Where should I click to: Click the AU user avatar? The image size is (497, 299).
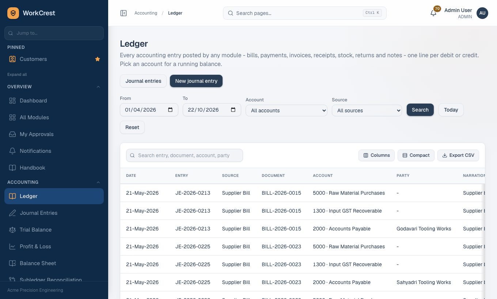click(482, 13)
